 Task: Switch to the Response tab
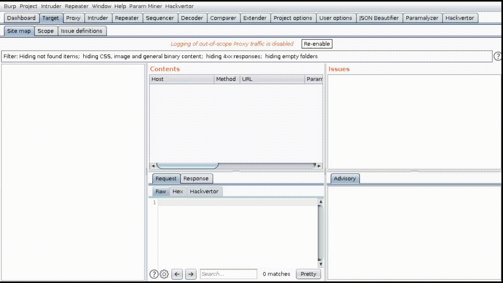tap(196, 178)
